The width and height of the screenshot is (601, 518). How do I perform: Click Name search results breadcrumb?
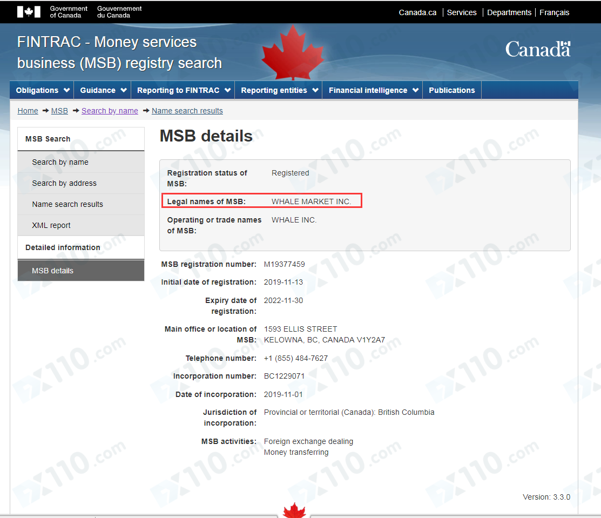(187, 111)
